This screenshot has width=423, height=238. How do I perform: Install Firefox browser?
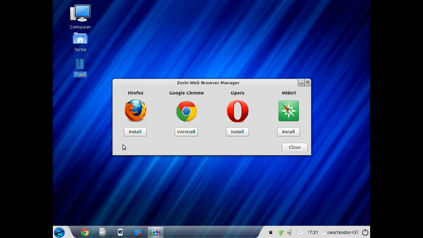tap(135, 132)
